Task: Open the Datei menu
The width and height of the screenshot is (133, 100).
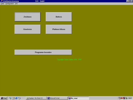Action: click(x=2, y=4)
